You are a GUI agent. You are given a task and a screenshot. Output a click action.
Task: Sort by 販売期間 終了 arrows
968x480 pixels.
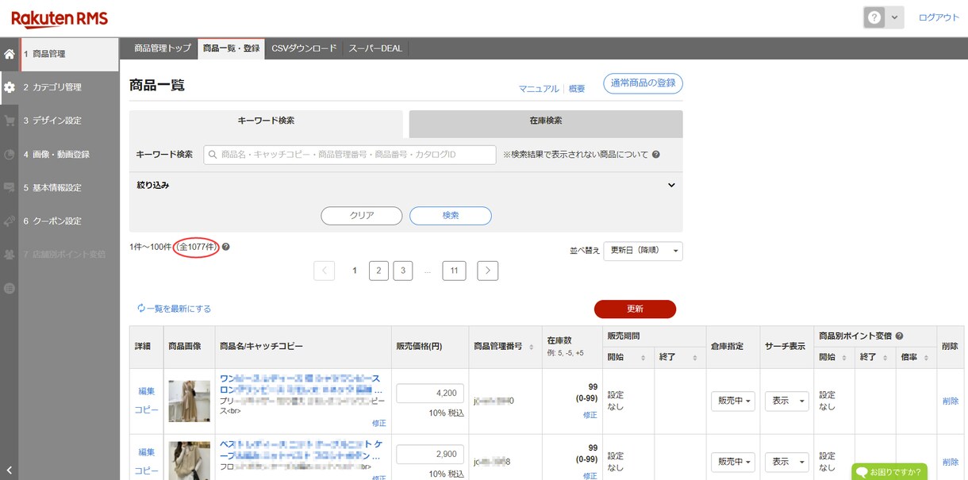point(694,358)
